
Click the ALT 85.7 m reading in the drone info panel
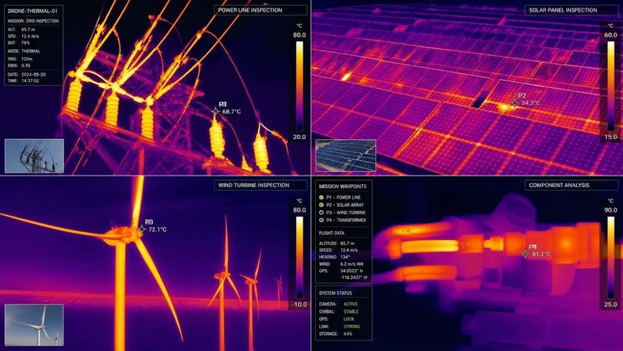(21, 29)
